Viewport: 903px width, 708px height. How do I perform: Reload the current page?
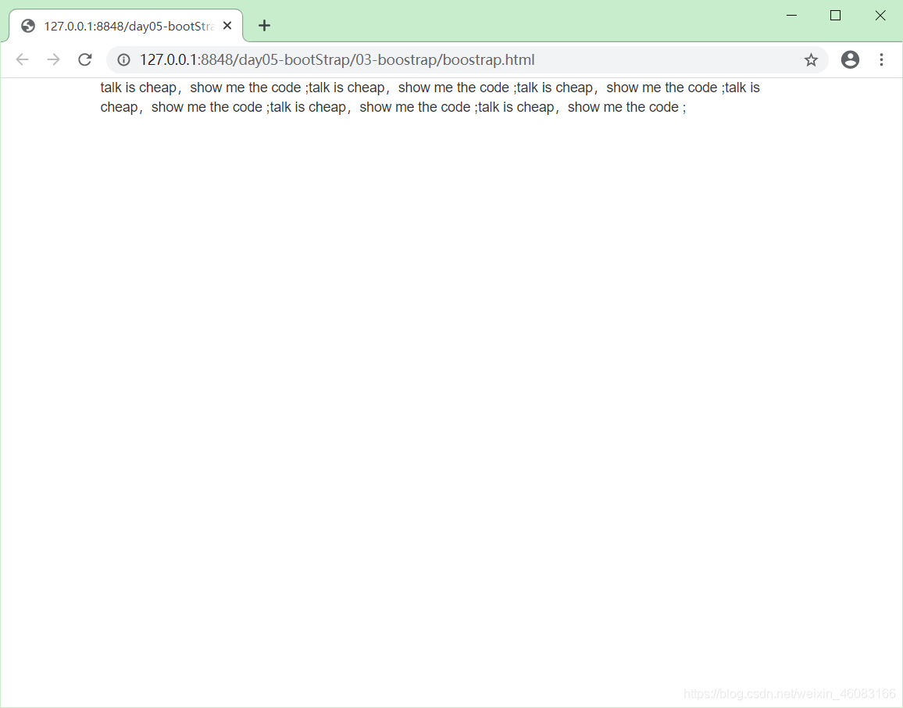click(85, 60)
